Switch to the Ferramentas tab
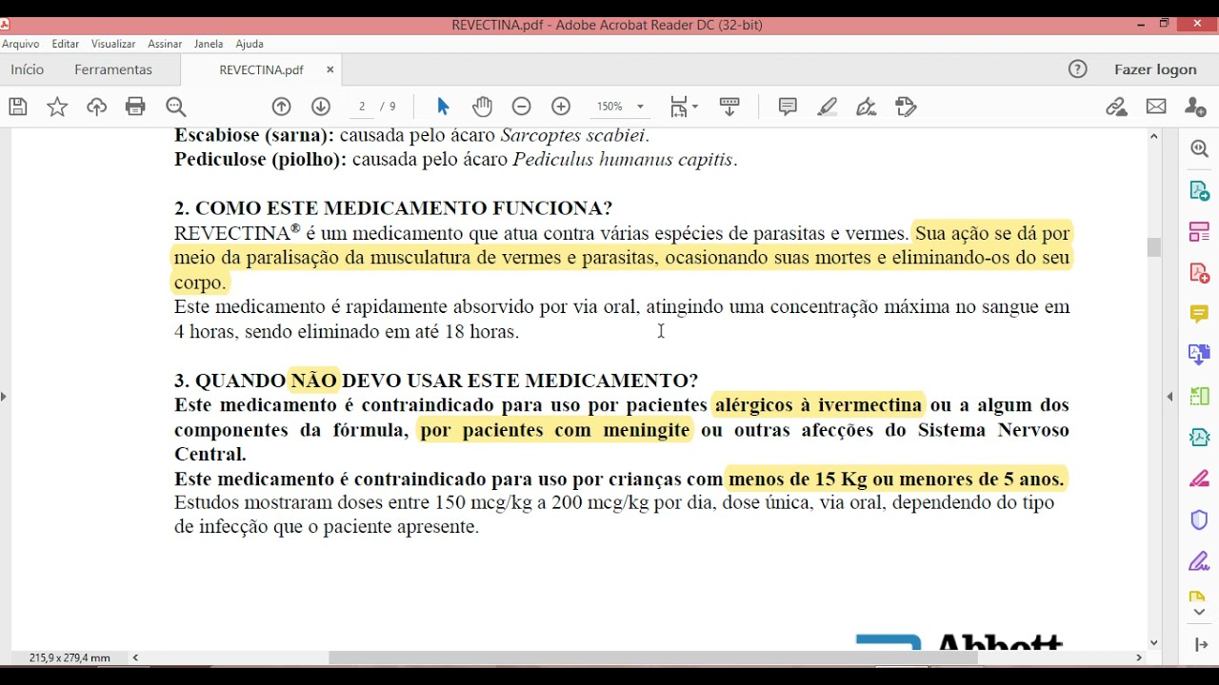 coord(113,69)
